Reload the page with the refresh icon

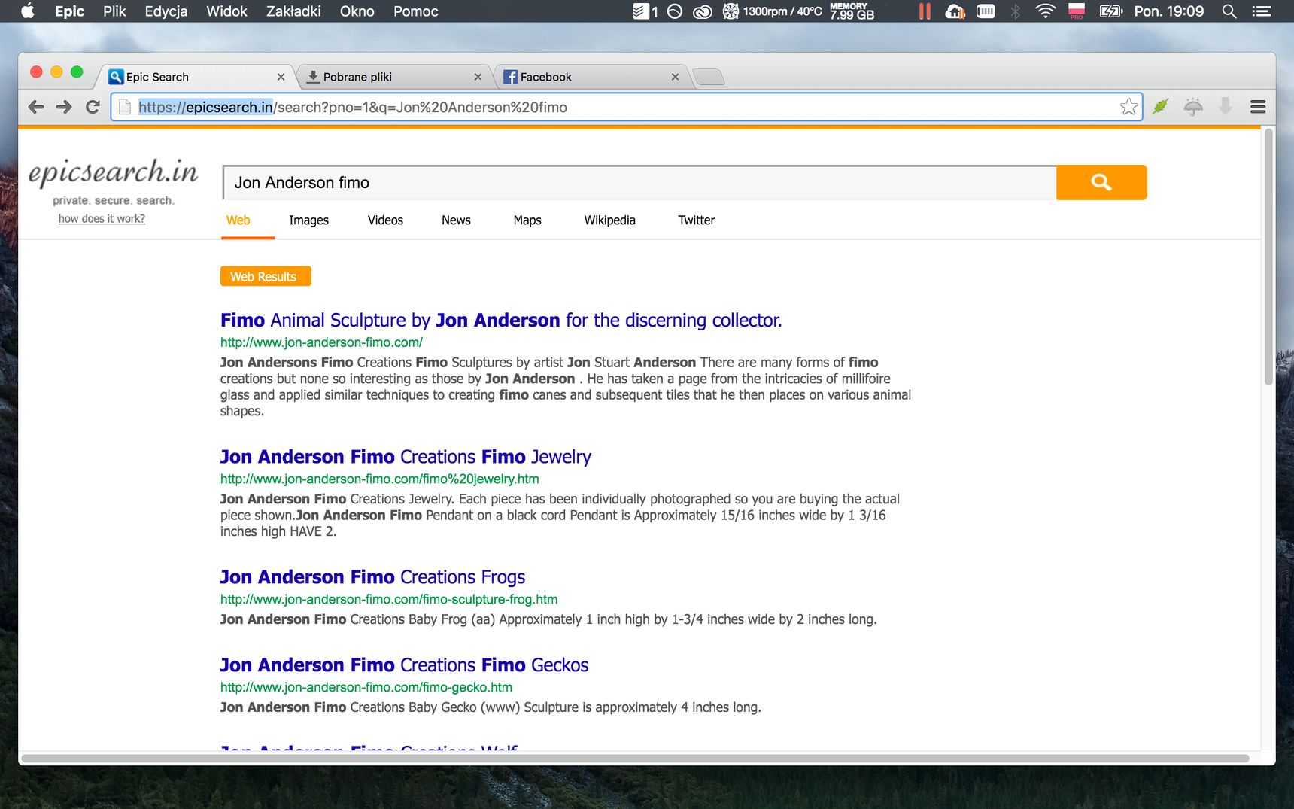tap(93, 107)
